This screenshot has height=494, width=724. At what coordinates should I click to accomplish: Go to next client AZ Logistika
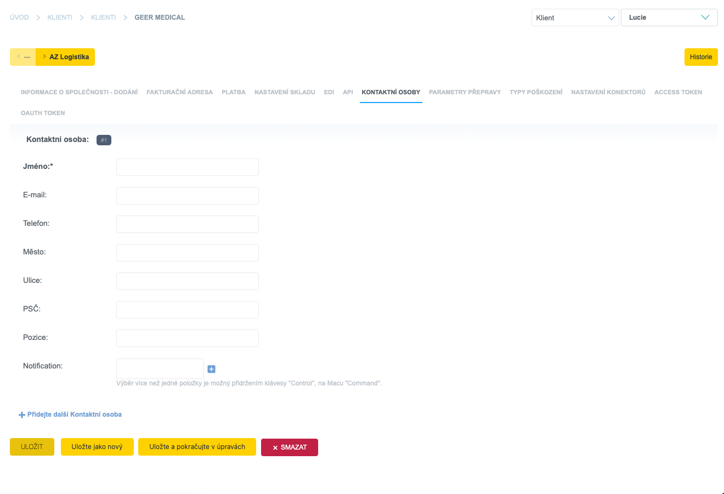tap(65, 57)
